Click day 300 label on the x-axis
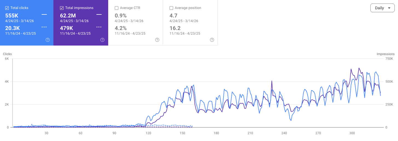 [352, 133]
